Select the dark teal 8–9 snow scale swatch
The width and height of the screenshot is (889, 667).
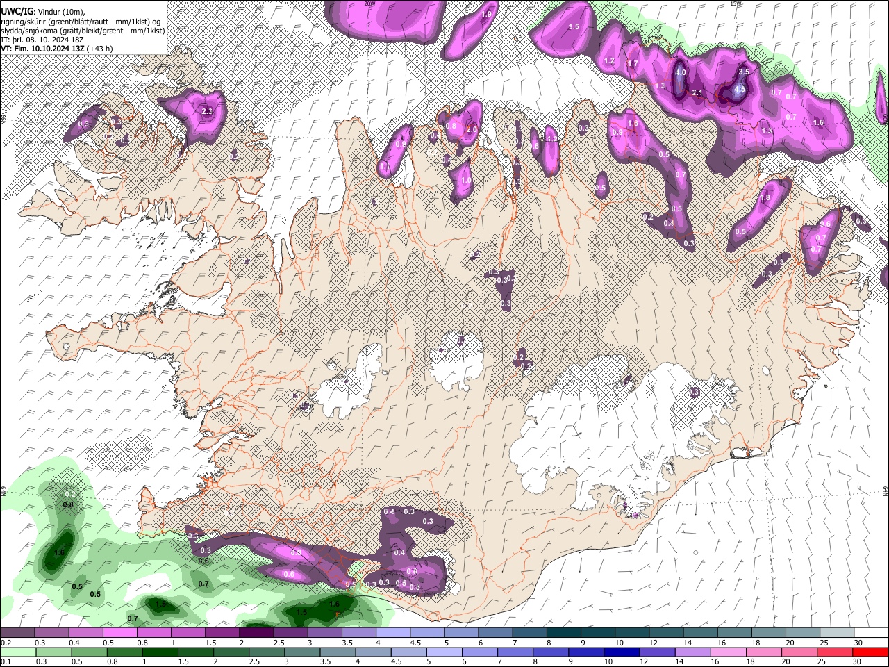(563, 633)
